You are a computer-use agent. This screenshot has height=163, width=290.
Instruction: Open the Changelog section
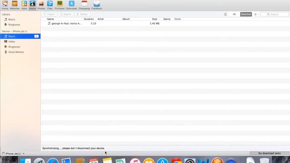[84, 5]
